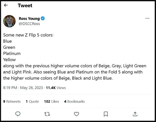
Task: Click the Ross Young display name
Action: [29, 19]
